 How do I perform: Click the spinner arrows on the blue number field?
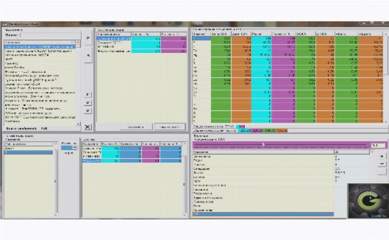pos(75,147)
